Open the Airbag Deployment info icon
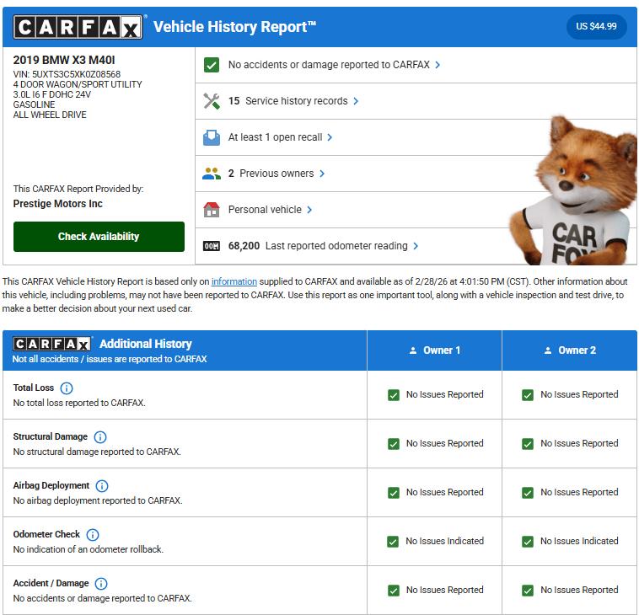The height and width of the screenshot is (615, 639). pyautogui.click(x=102, y=486)
